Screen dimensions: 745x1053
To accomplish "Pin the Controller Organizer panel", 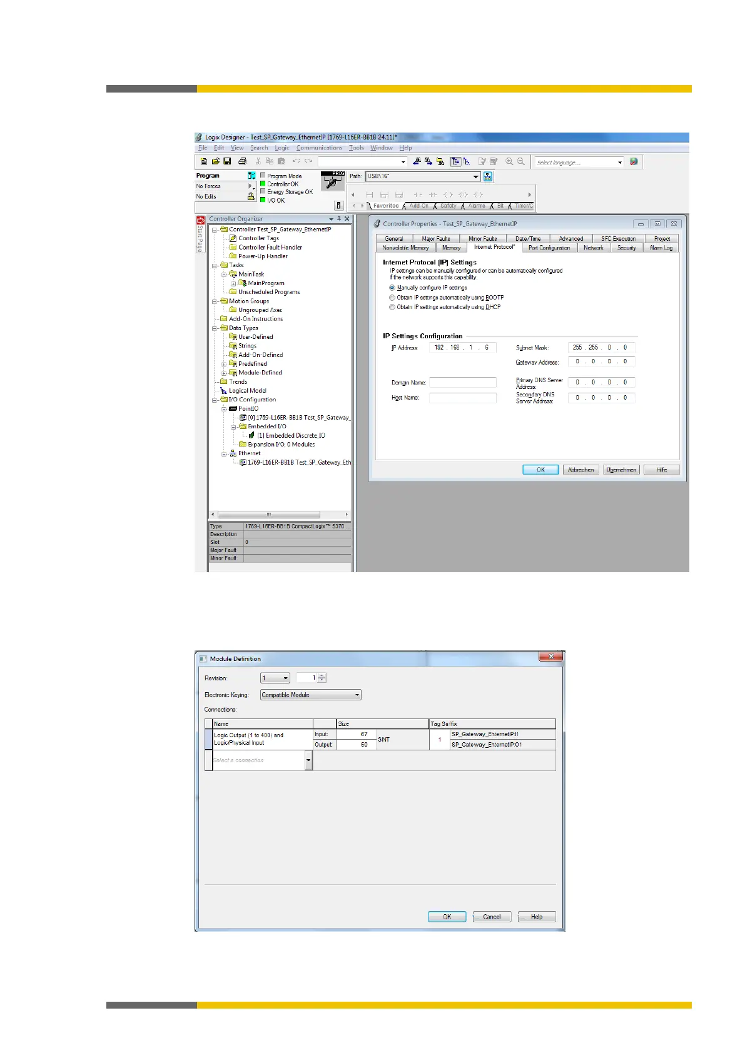I will point(339,219).
